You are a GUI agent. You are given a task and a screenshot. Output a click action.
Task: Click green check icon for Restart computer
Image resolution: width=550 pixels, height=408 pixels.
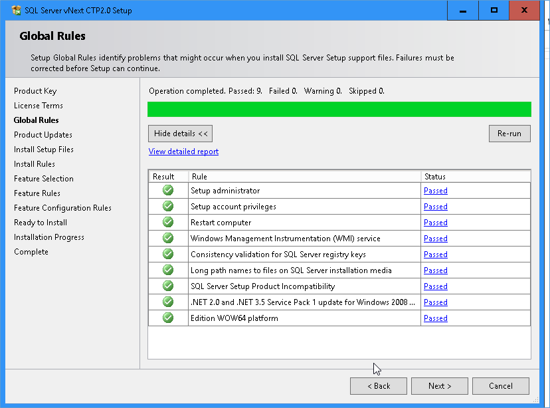click(168, 222)
